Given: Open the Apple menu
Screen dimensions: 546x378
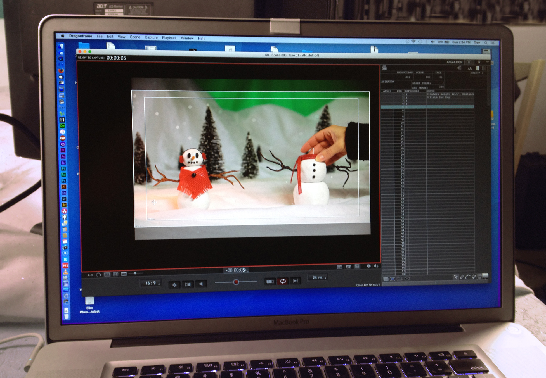Looking at the screenshot, I should (x=63, y=36).
